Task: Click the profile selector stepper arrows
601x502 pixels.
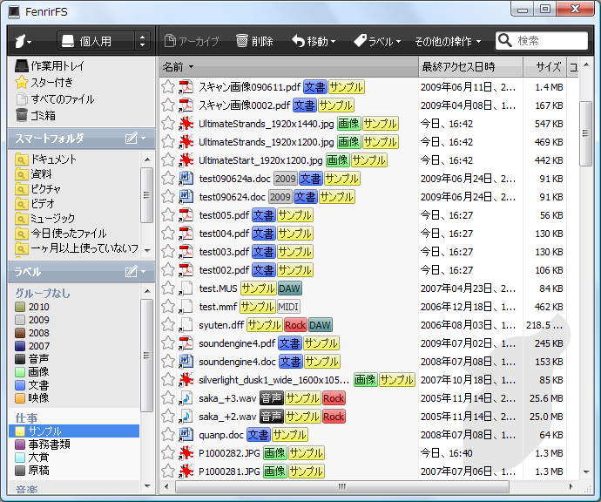Action: click(x=142, y=41)
